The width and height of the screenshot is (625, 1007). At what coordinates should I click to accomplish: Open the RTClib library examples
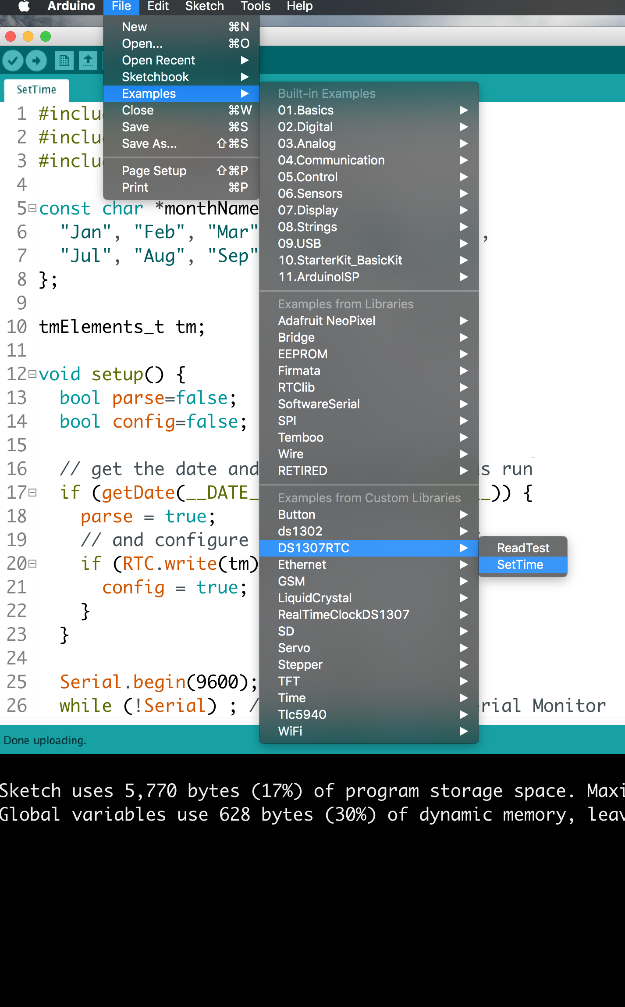[369, 387]
